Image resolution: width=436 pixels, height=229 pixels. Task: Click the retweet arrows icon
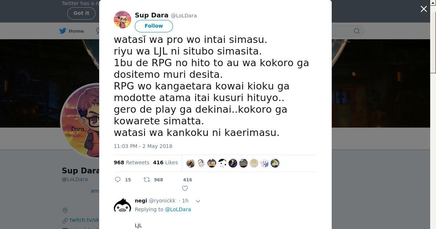[147, 180]
